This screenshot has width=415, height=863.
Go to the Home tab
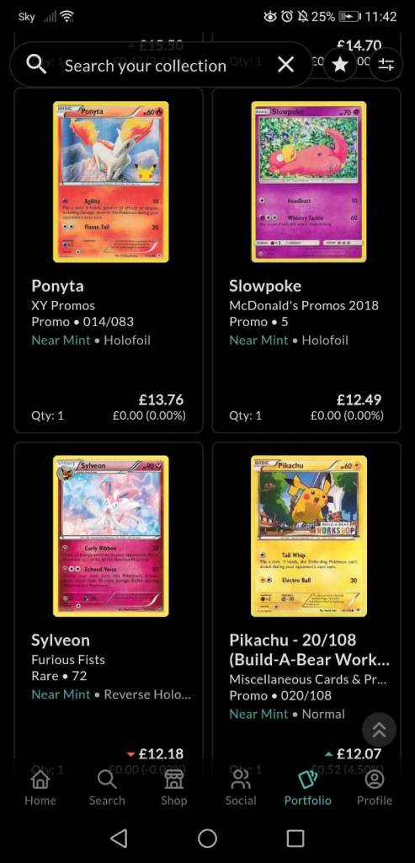[x=40, y=788]
